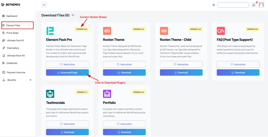Viewport: 268px width, 137px height.
Task: Click the top search input field
Action: point(233,5)
